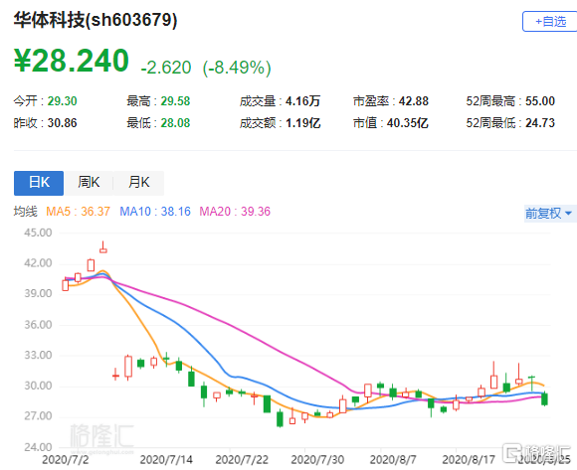Viewport: 577px width, 470px height.
Task: Click 52周最高 value 55.00
Action: click(540, 101)
